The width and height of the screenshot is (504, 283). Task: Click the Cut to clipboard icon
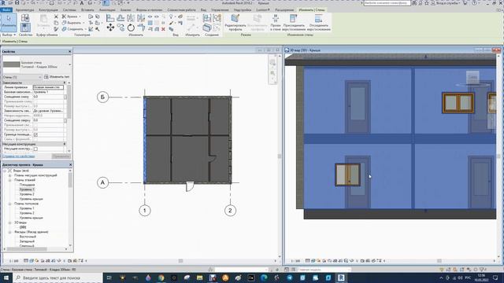[x=56, y=17]
